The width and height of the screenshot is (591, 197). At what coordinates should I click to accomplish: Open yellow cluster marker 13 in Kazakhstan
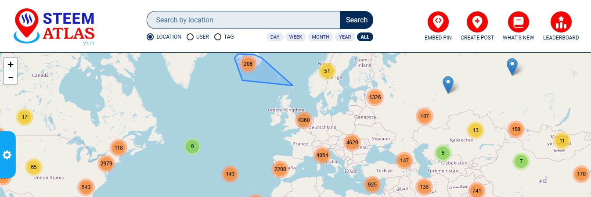point(476,130)
